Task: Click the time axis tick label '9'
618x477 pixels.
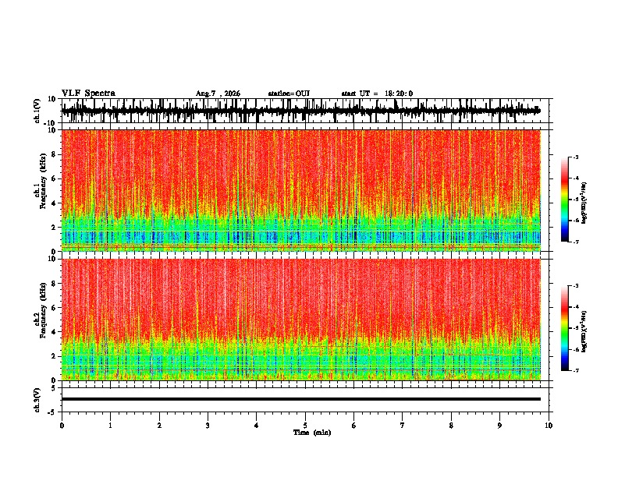Action: click(x=499, y=426)
